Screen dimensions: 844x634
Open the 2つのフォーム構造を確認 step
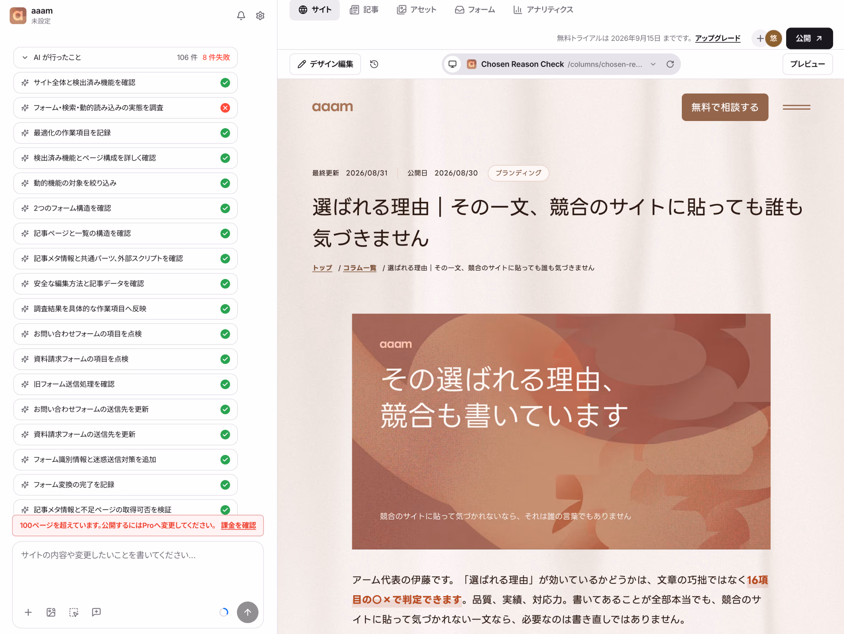pyautogui.click(x=125, y=208)
